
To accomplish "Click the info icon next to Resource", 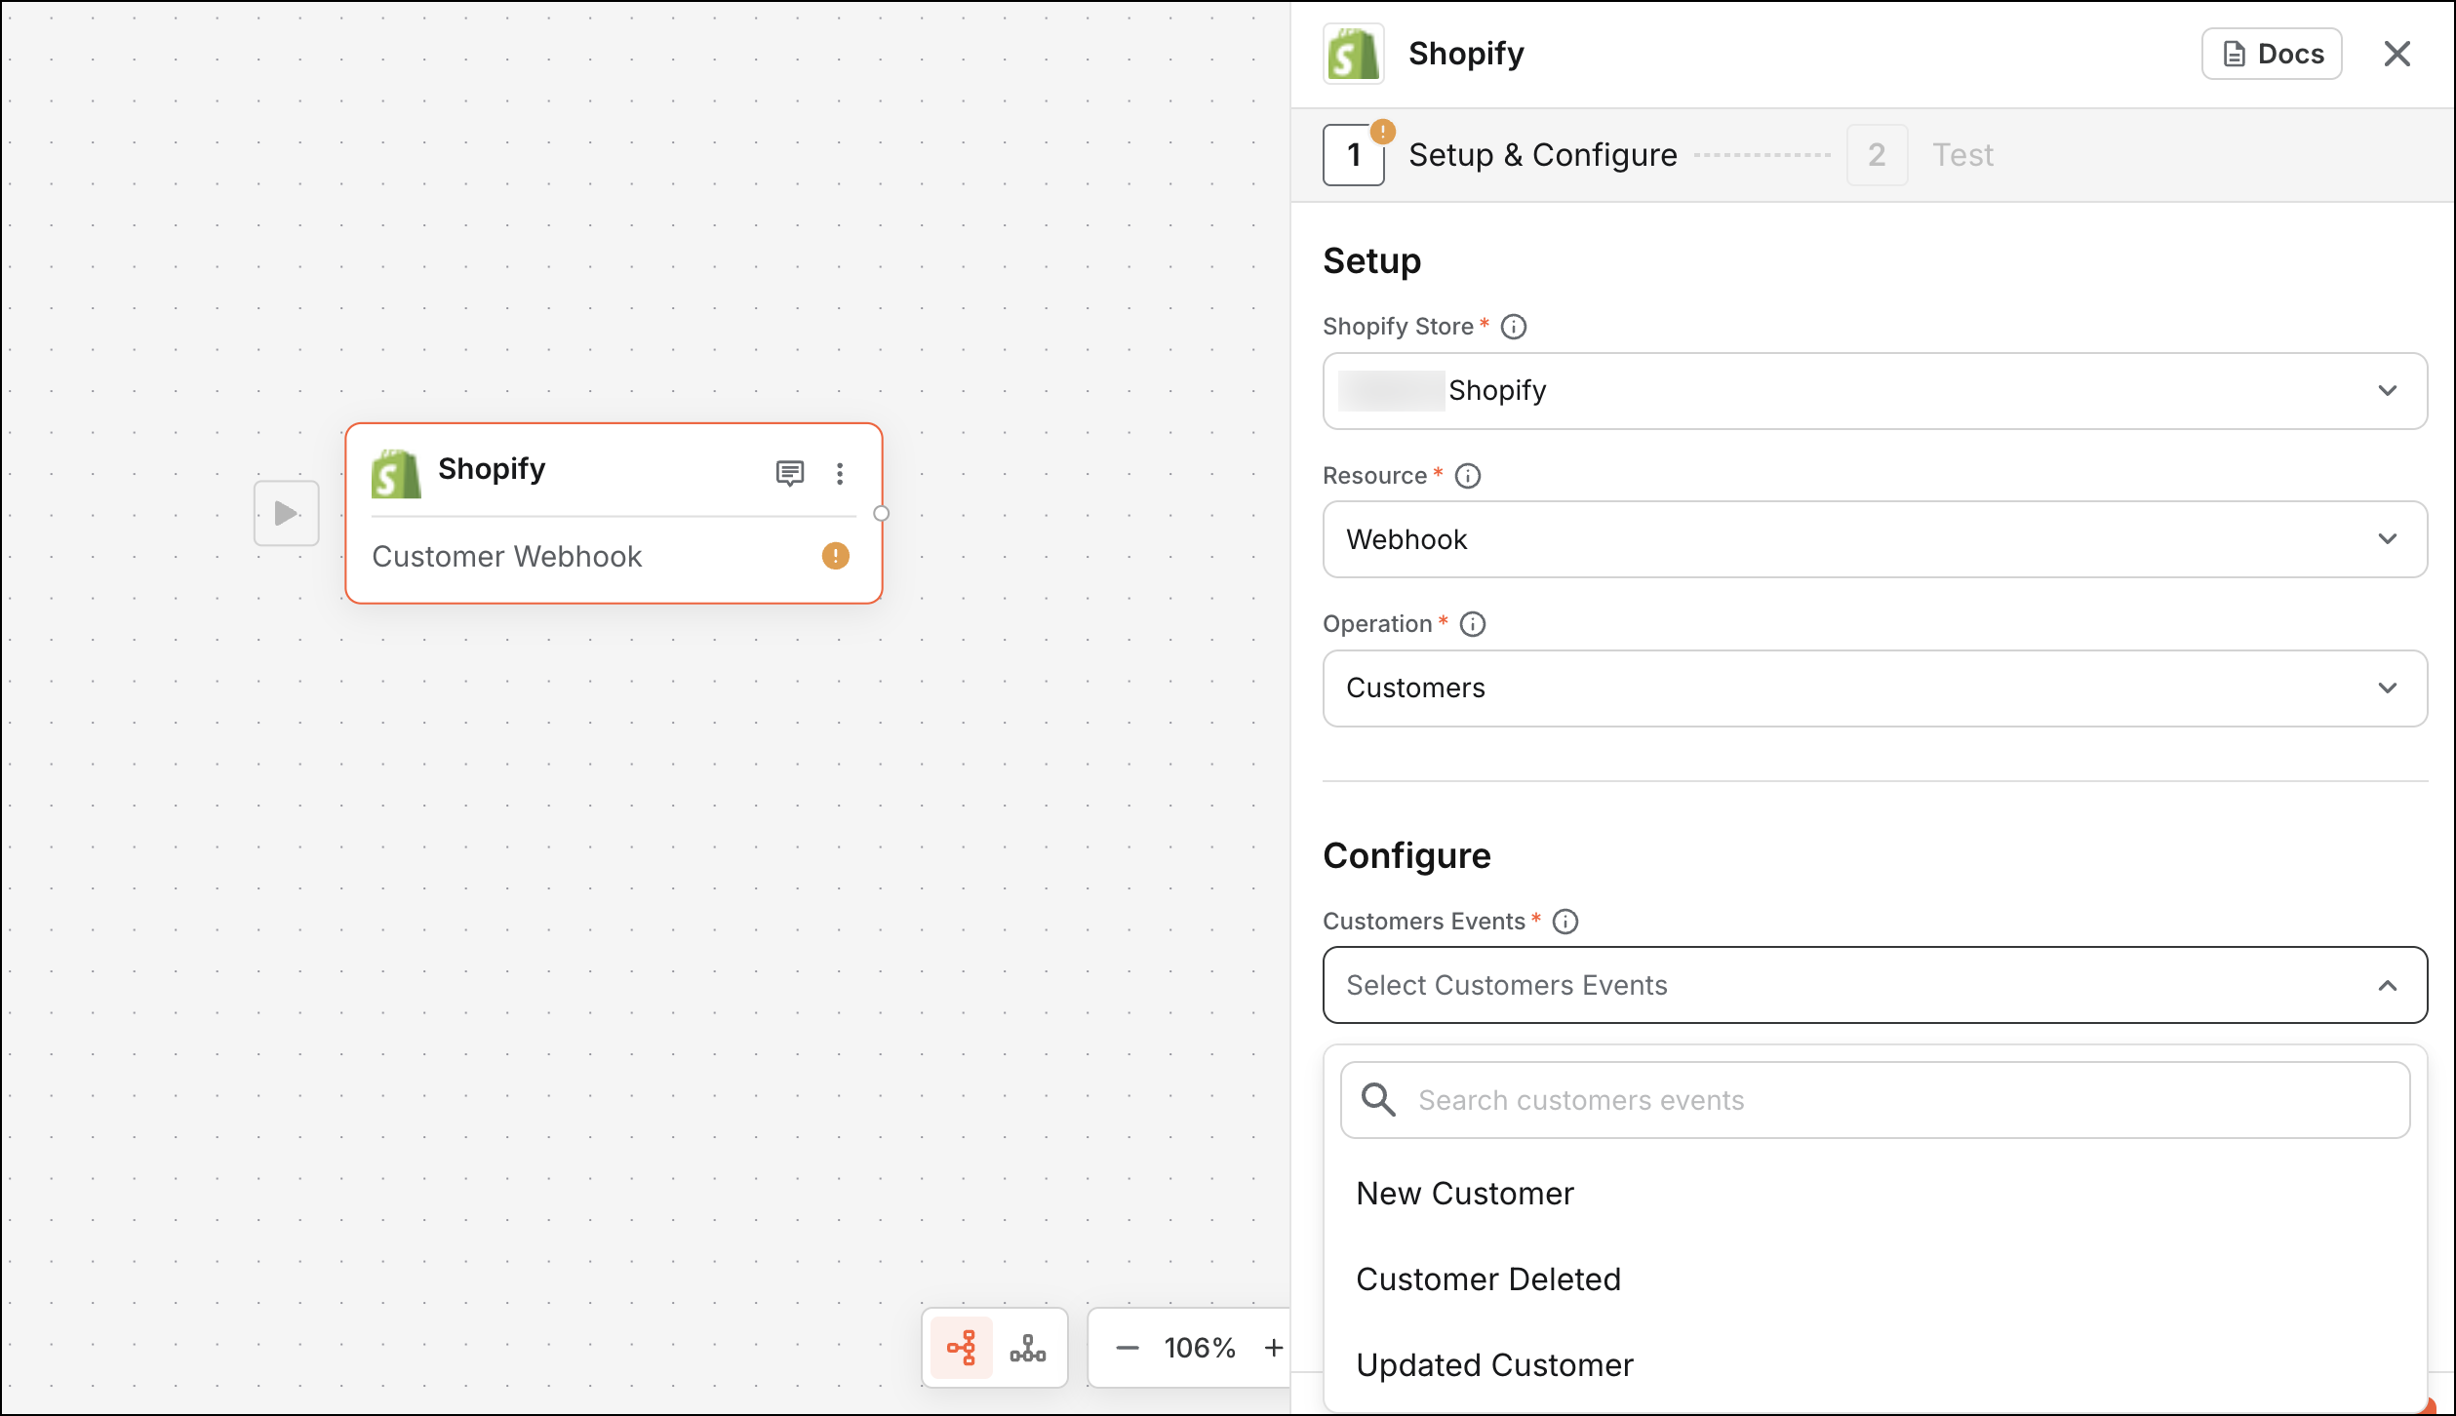I will [1468, 476].
